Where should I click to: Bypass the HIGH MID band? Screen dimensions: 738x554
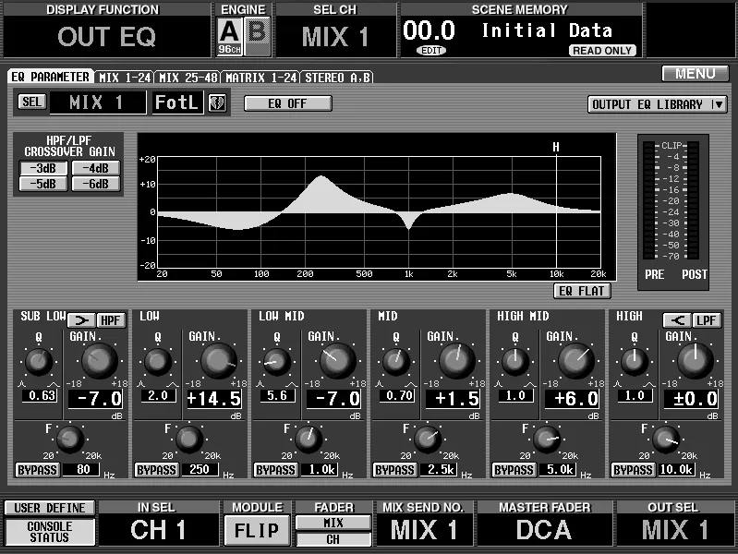[x=514, y=470]
